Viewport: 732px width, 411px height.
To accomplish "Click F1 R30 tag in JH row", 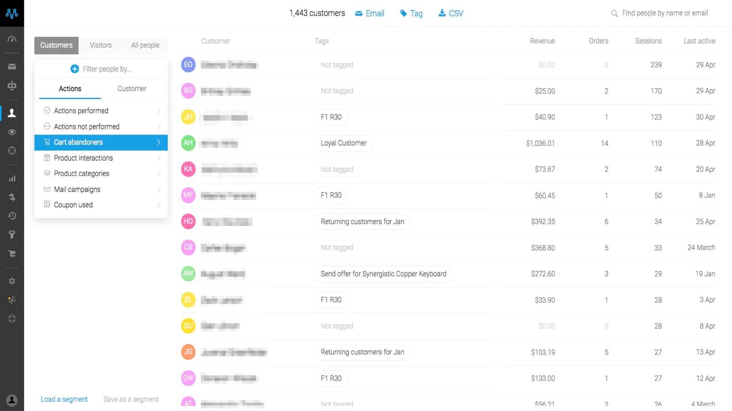I will tap(331, 117).
